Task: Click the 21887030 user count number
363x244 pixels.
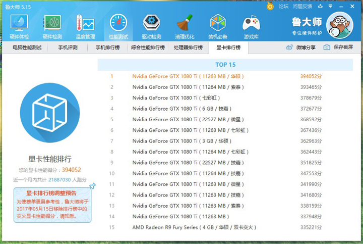Action: (x=59, y=180)
